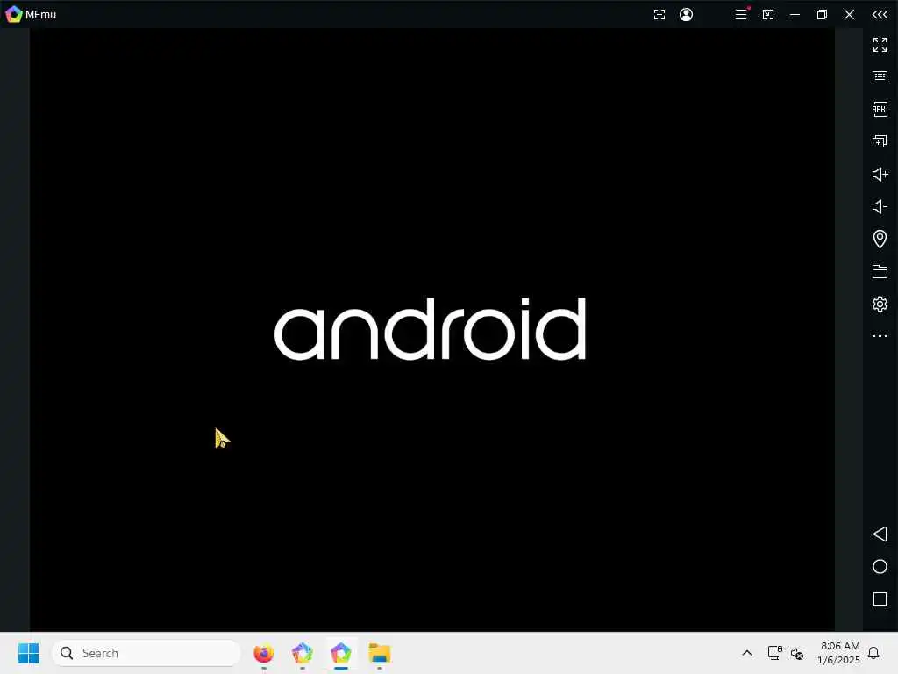This screenshot has width=898, height=674.
Task: Click the taskbar Search box
Action: 146,653
